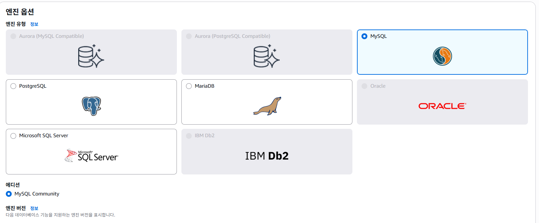Click the disabled IBM Db2 radio button

coord(189,136)
